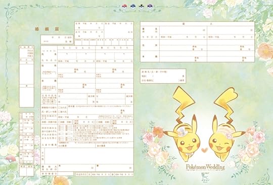Click the 電話 line in the 連絡先 box

[163, 76]
